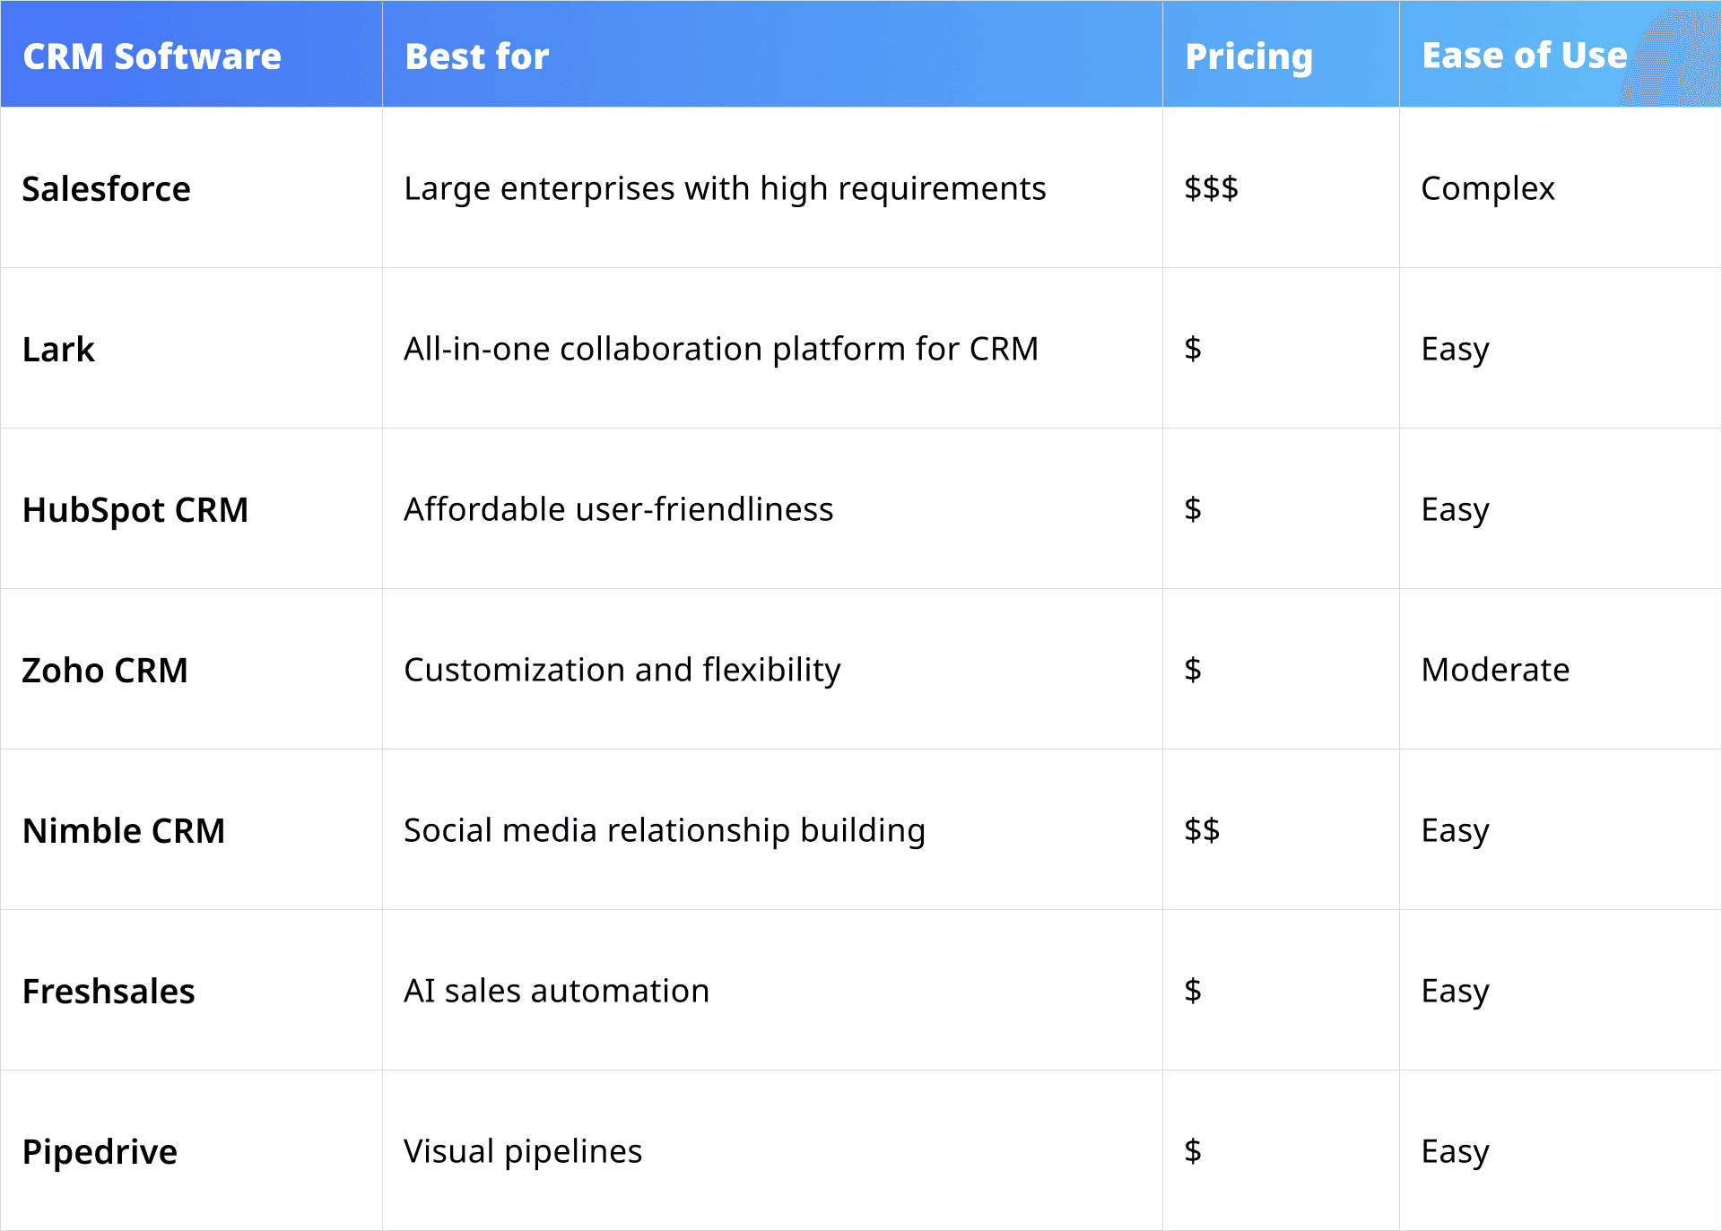
Task: Select the Visual pipelines description cell
Action: click(x=522, y=1150)
